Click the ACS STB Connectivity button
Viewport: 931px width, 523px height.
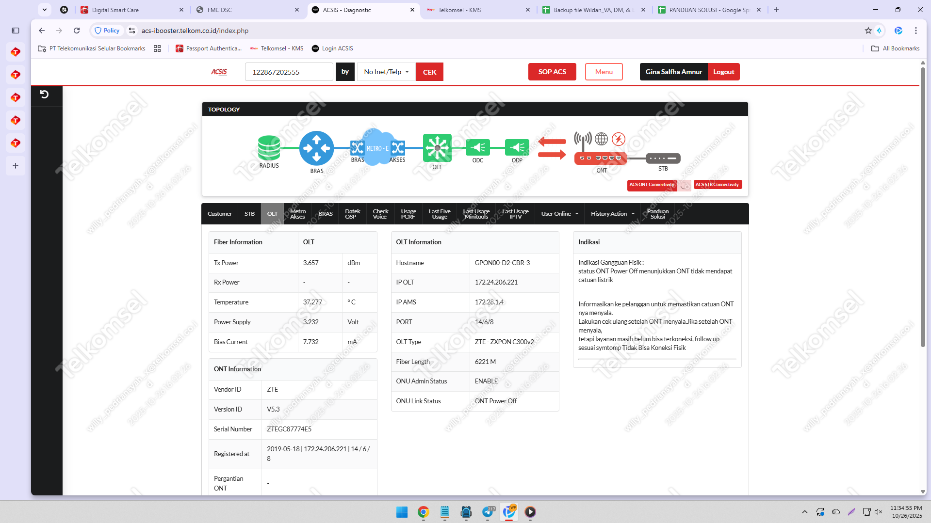tap(717, 185)
